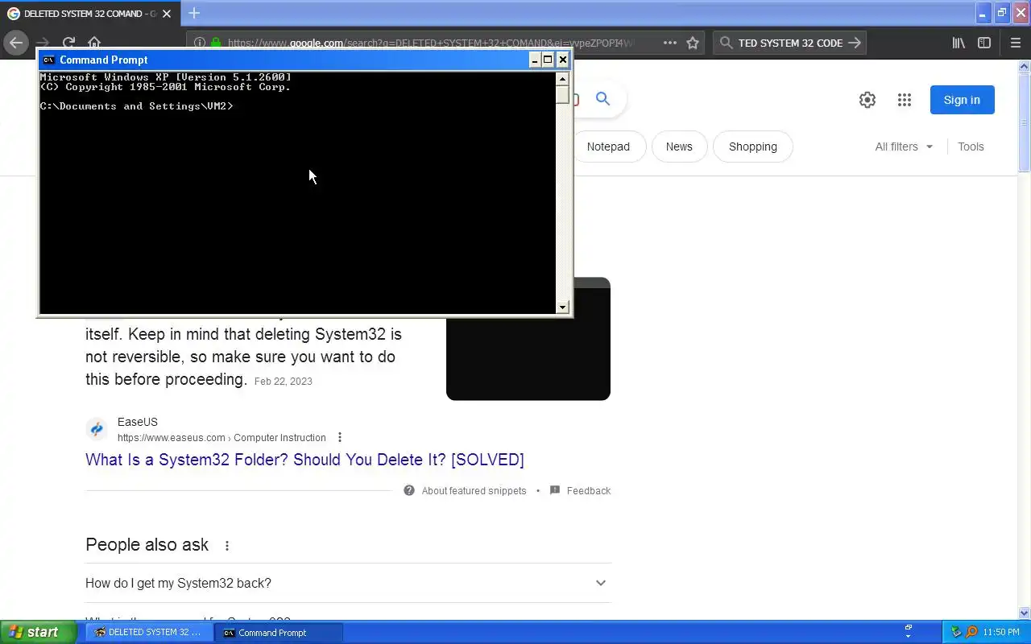Screen dimensions: 1031x644
Task: Submit the search bar with the arrow icon
Action: [x=855, y=43]
